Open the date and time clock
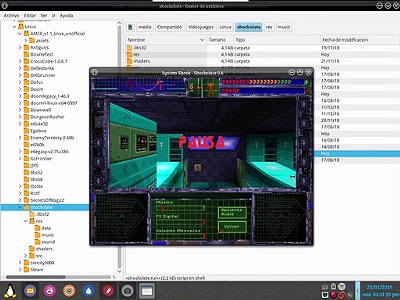Image resolution: width=400 pixels, height=300 pixels. click(381, 291)
